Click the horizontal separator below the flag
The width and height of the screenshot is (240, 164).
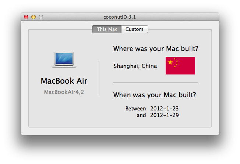coord(155,83)
